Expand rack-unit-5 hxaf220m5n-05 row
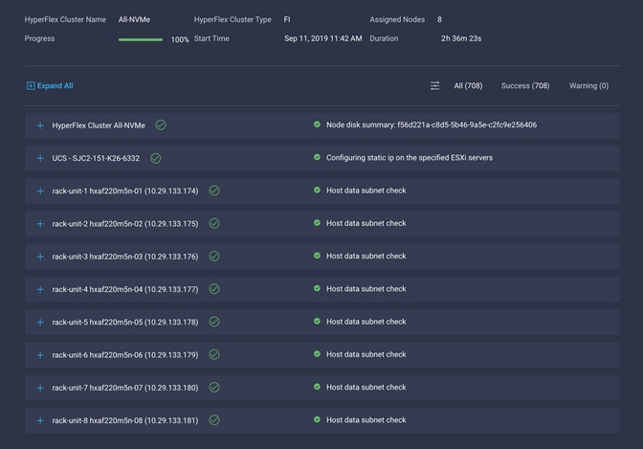Image resolution: width=643 pixels, height=449 pixels. click(x=40, y=323)
